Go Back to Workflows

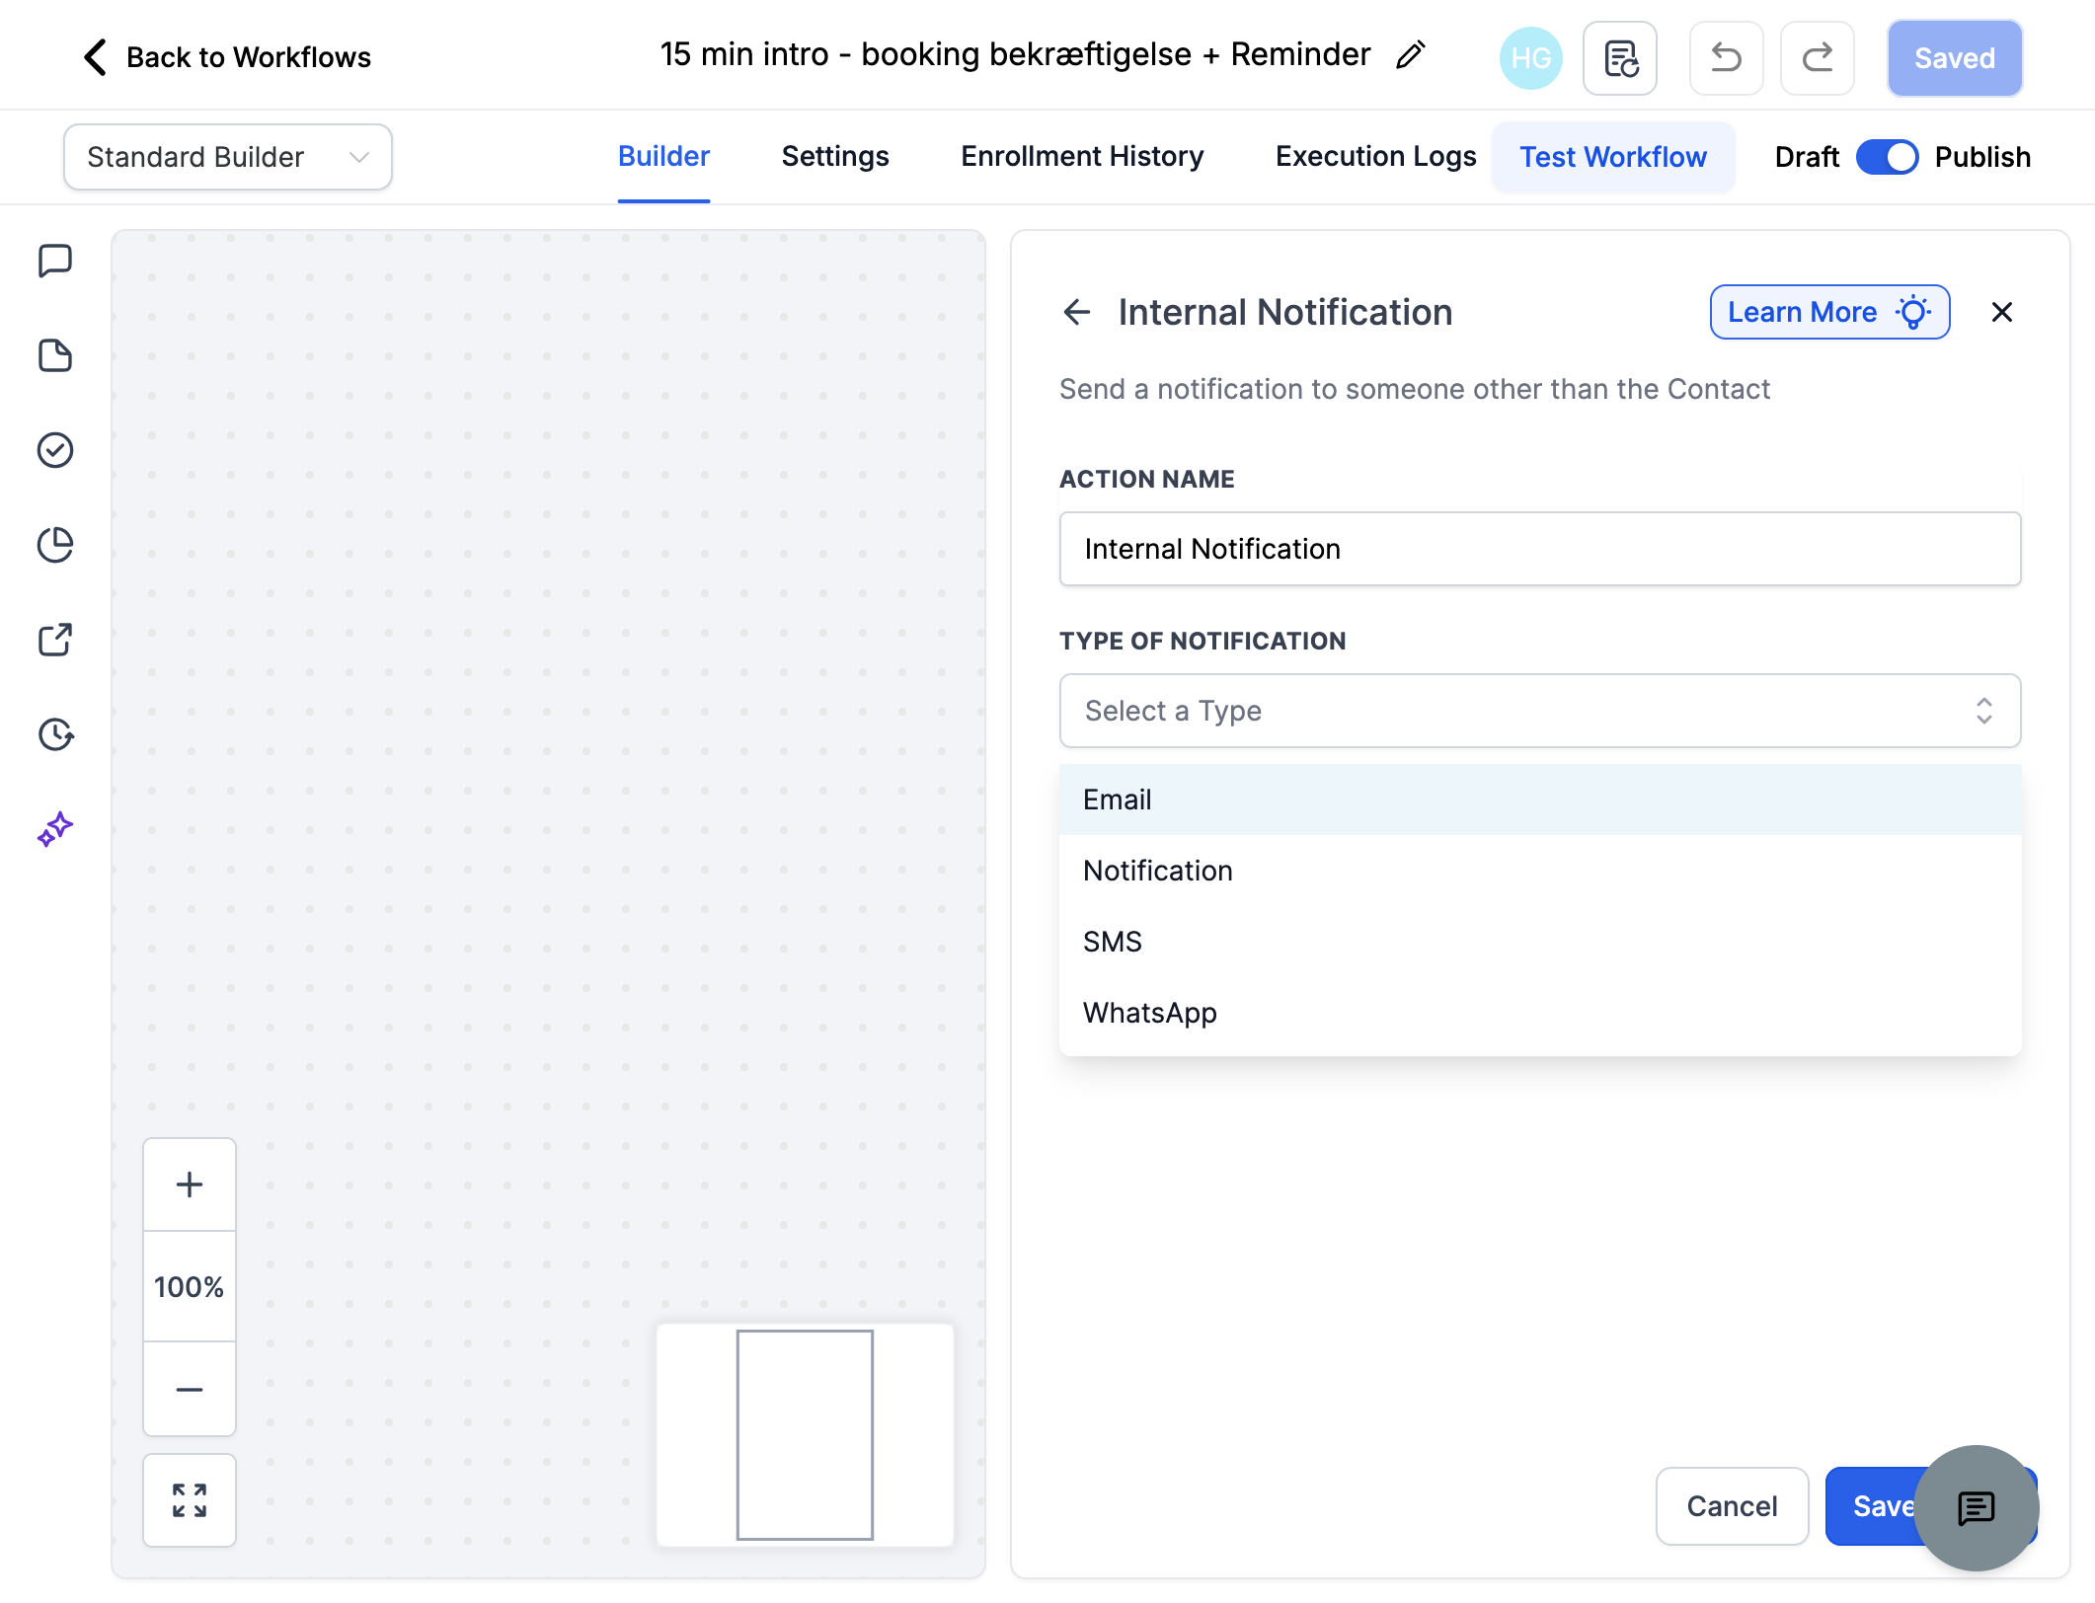click(x=227, y=57)
